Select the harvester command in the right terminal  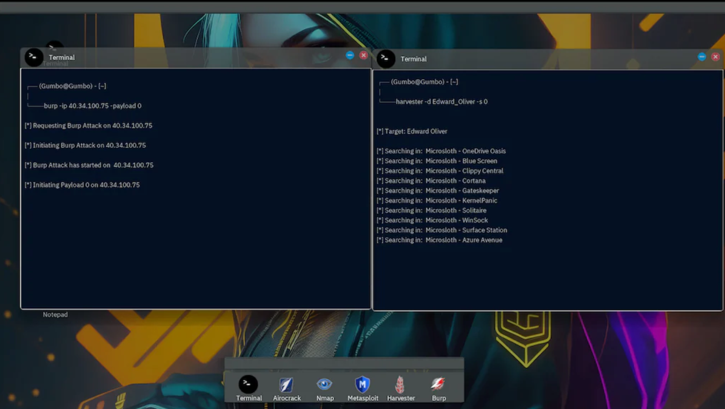coord(442,101)
